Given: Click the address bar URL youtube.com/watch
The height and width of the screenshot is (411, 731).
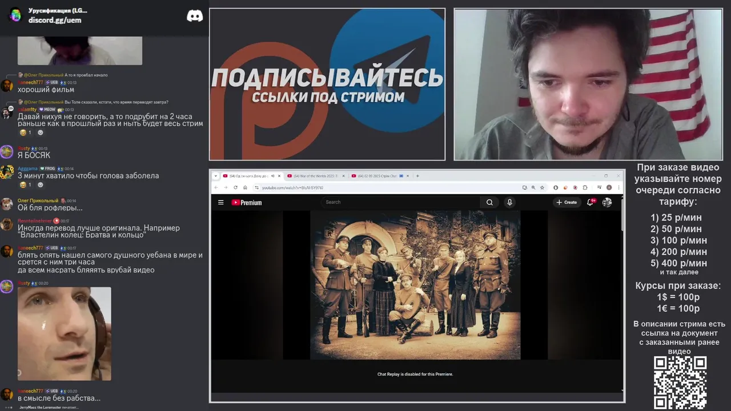Looking at the screenshot, I should pos(292,187).
